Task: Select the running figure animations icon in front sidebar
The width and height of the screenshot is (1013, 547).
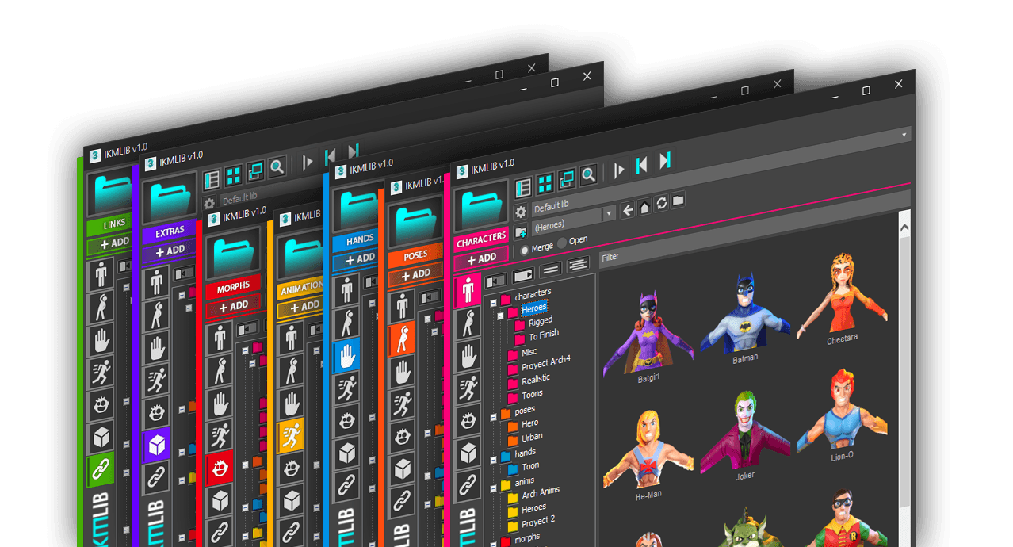Action: tap(468, 388)
